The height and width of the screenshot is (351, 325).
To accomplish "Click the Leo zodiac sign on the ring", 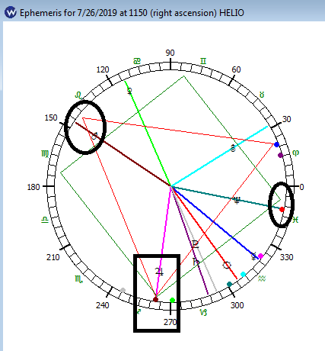I will [78, 95].
